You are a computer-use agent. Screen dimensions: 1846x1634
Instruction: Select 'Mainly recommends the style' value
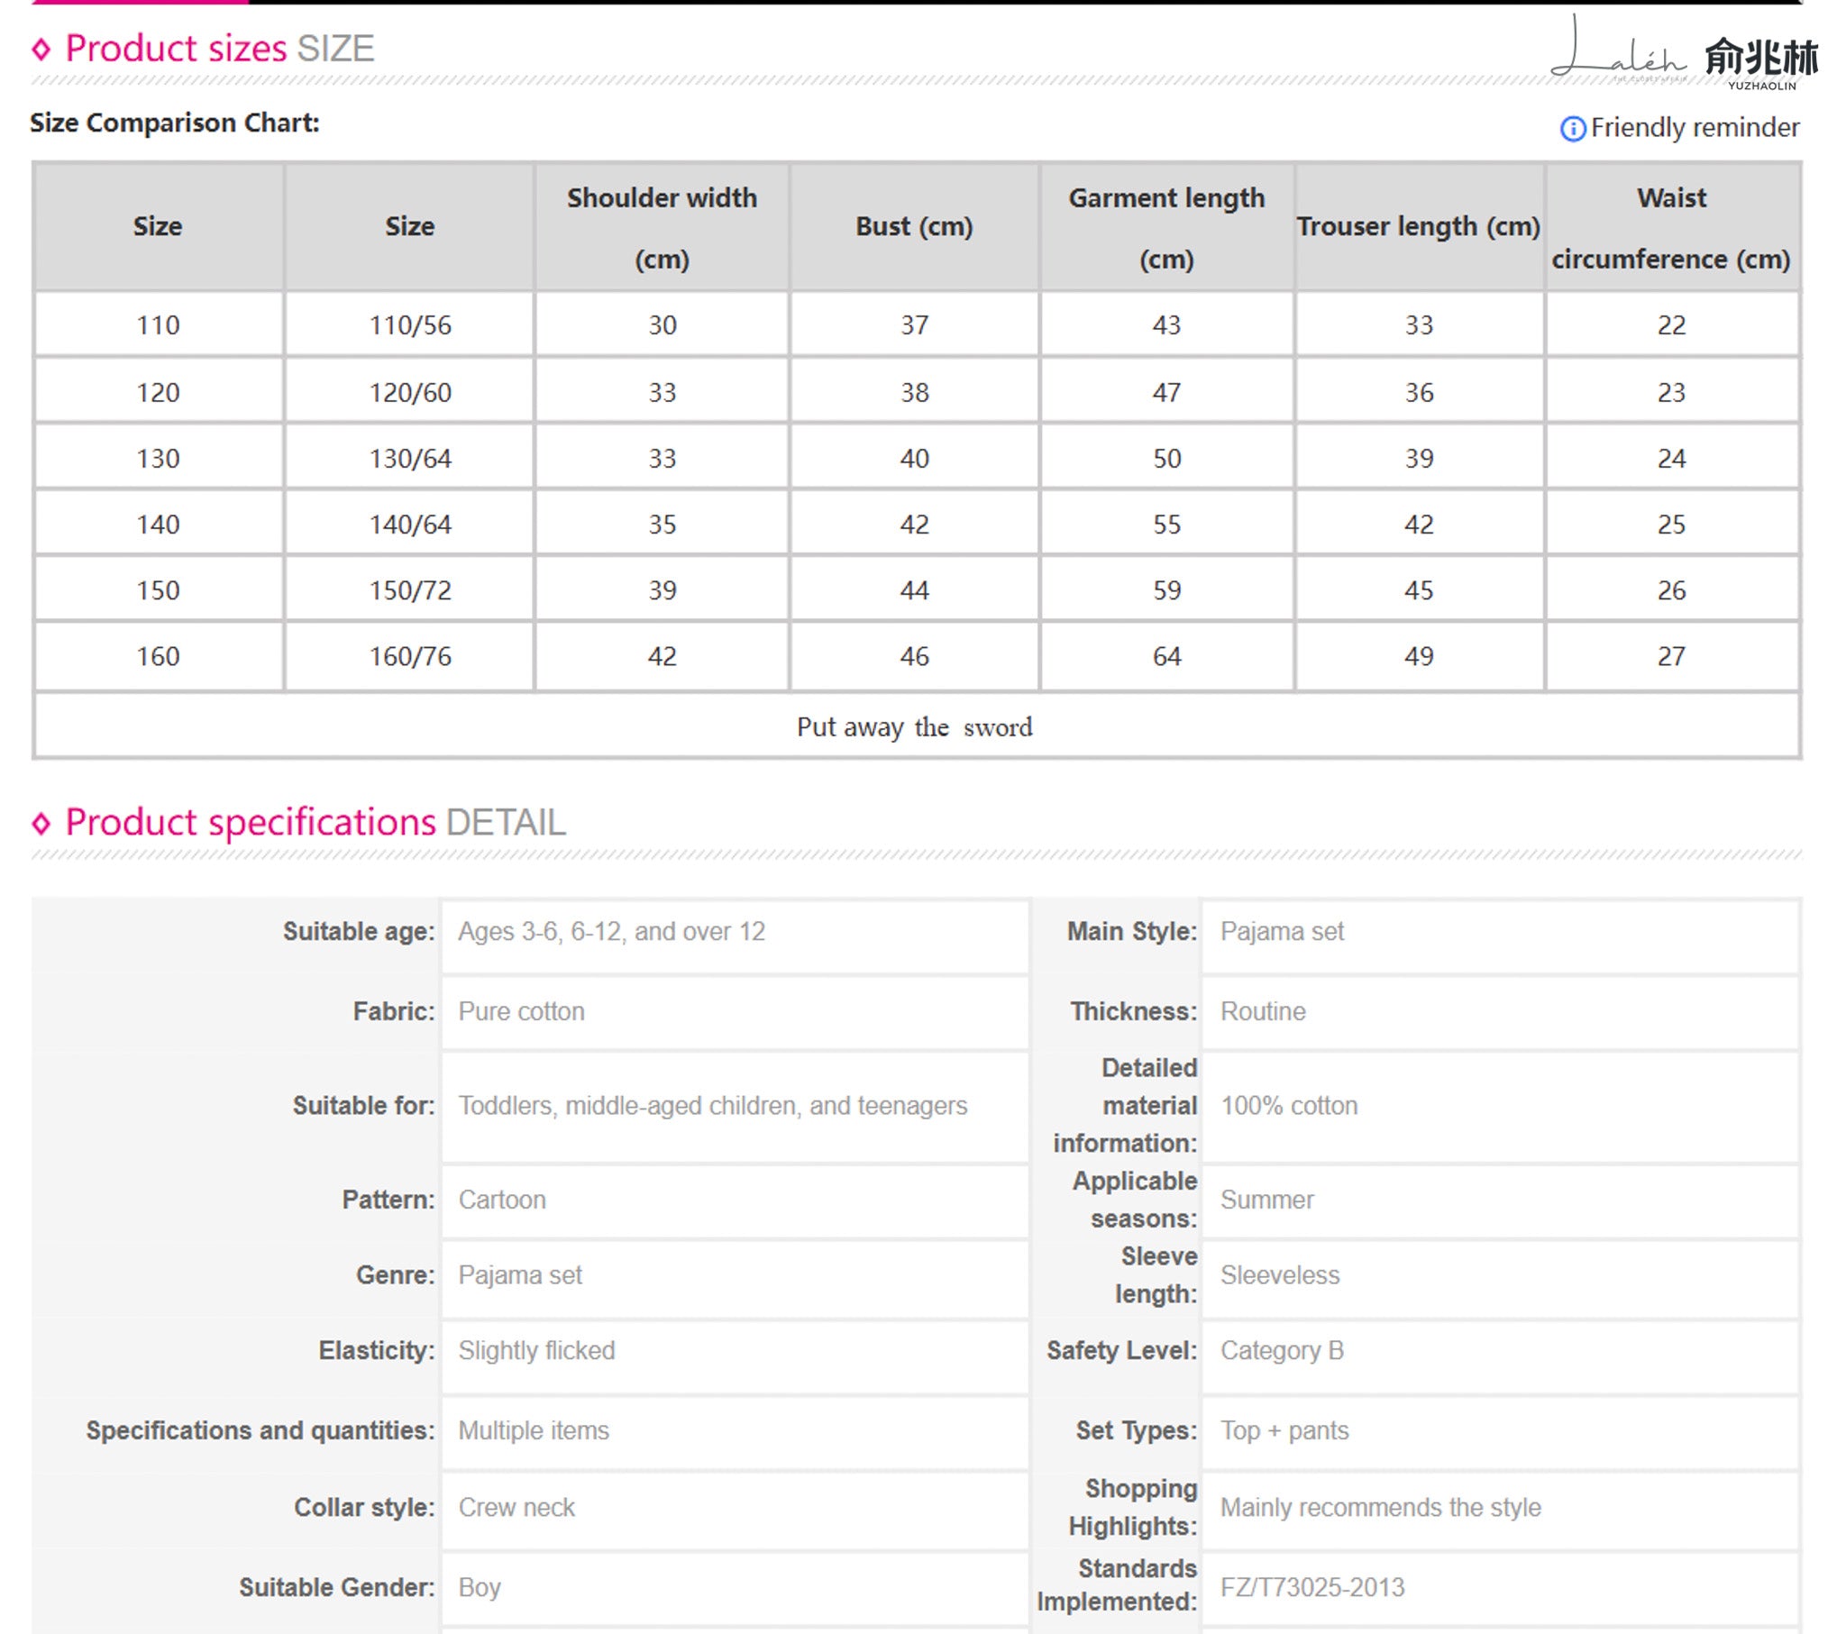pyautogui.click(x=1381, y=1508)
